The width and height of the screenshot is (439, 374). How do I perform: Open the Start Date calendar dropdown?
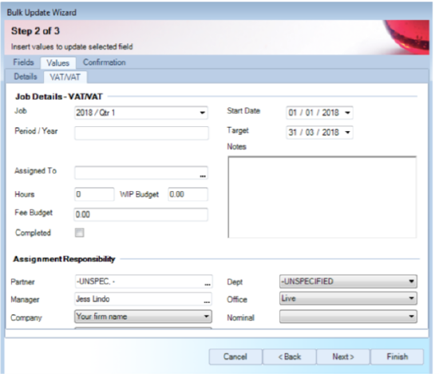347,113
